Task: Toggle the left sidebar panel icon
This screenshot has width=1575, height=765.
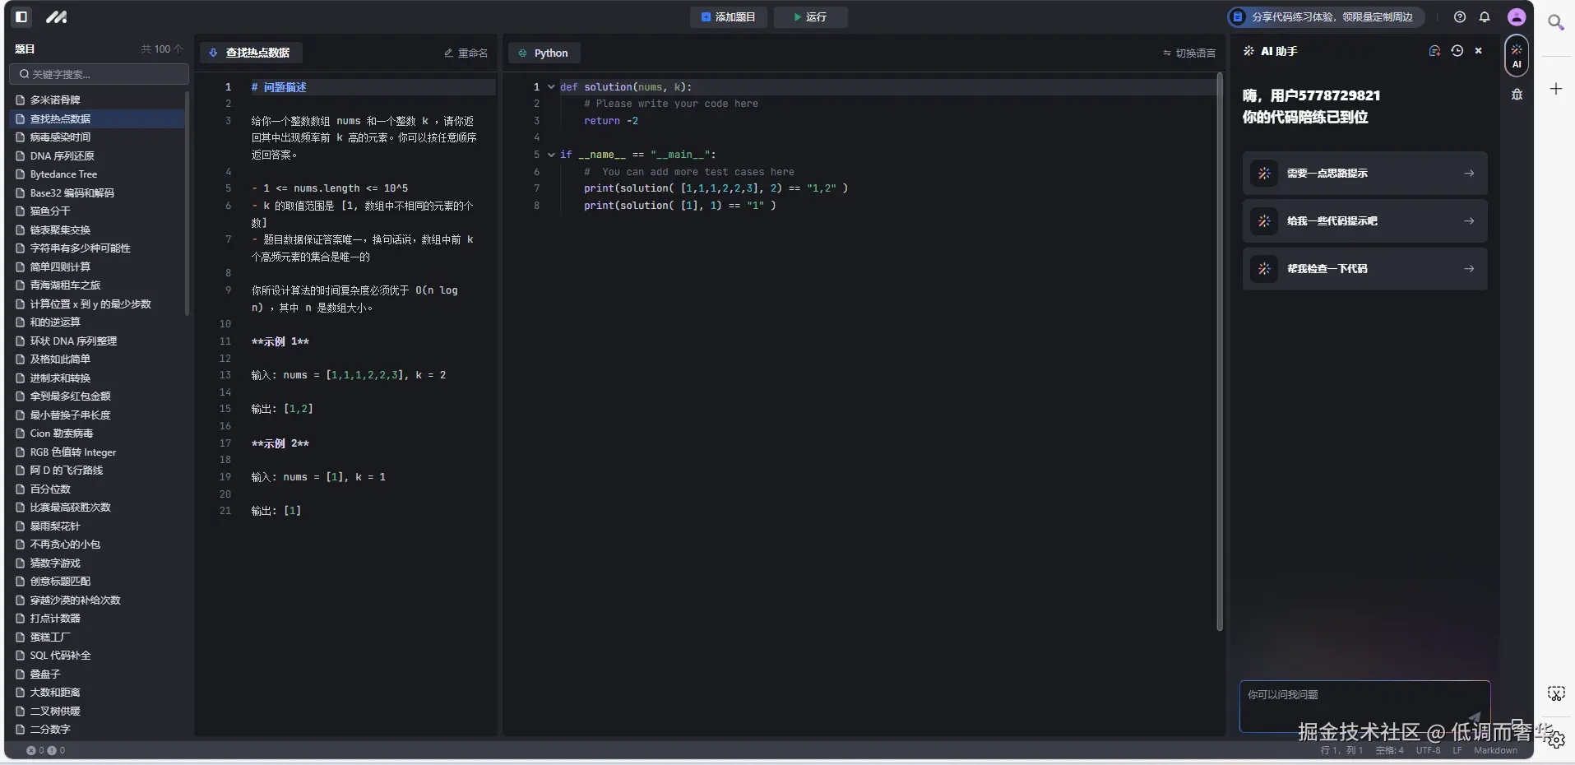Action: (x=22, y=16)
